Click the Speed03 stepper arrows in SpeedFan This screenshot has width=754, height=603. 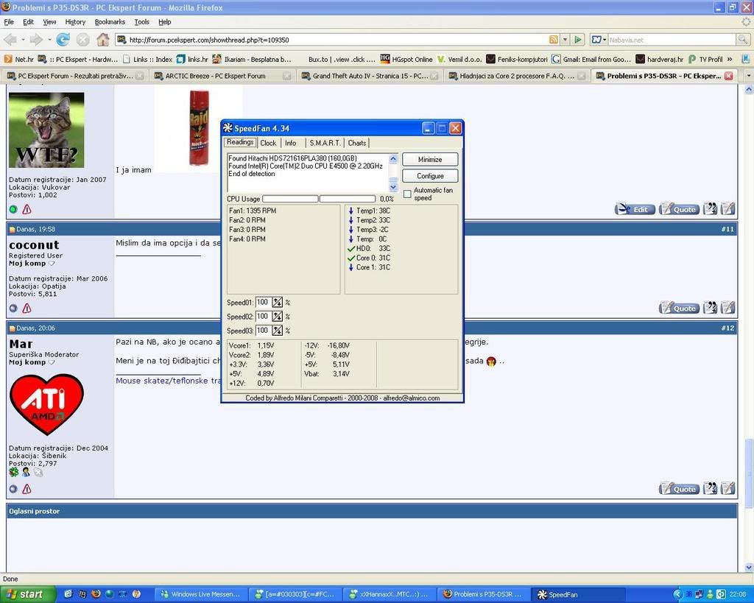click(277, 331)
